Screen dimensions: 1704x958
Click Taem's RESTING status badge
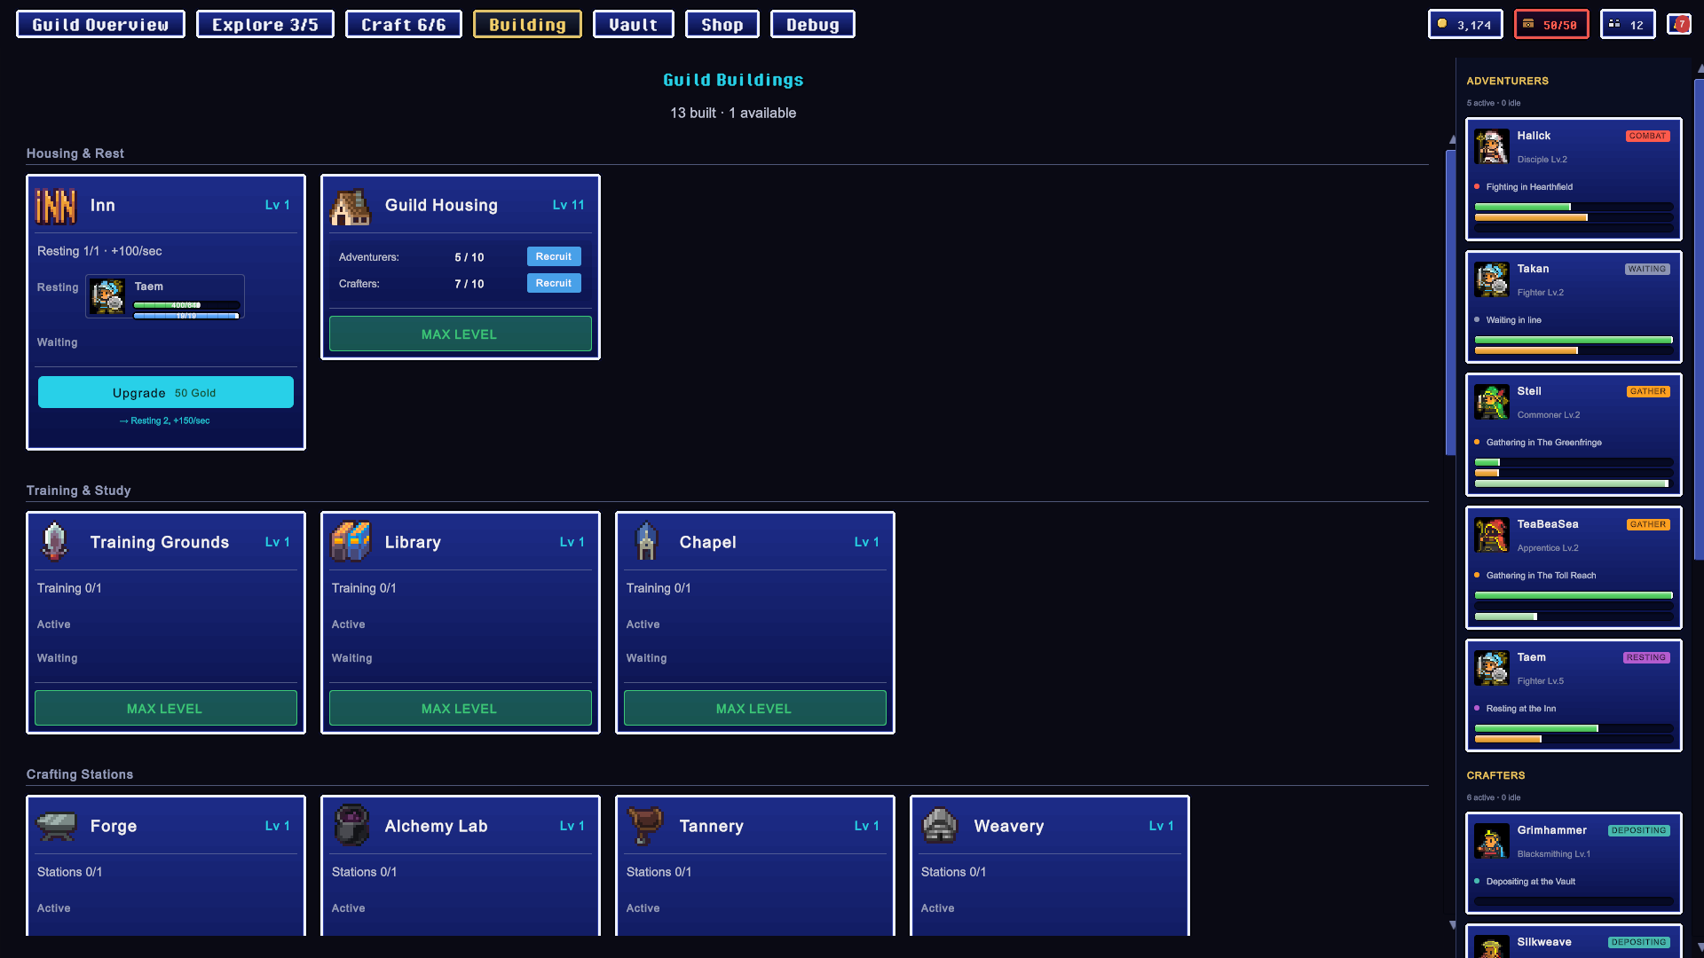(1646, 657)
